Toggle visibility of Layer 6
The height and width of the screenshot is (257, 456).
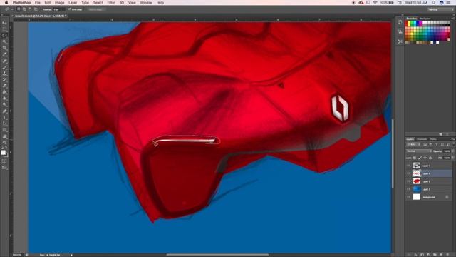click(408, 173)
